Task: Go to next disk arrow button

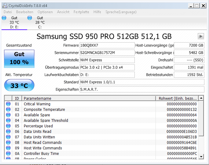Action: point(201,36)
